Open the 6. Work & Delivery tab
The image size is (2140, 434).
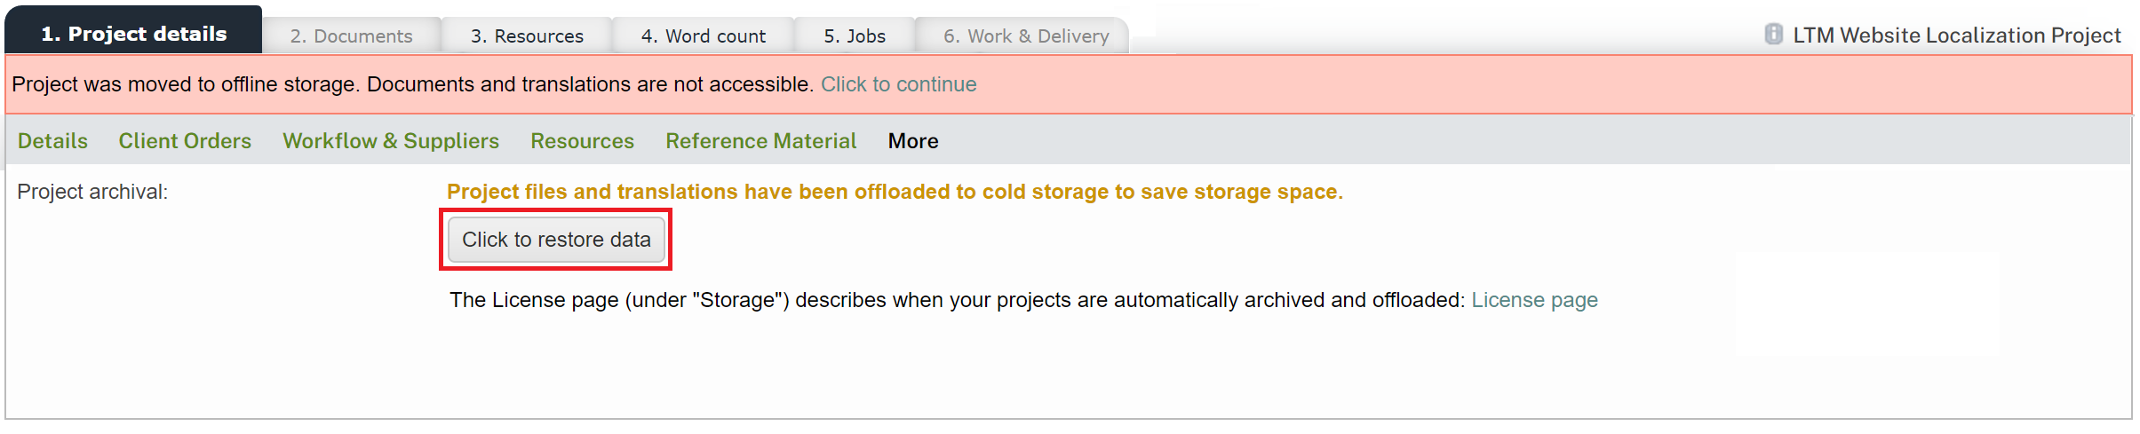click(x=1025, y=36)
